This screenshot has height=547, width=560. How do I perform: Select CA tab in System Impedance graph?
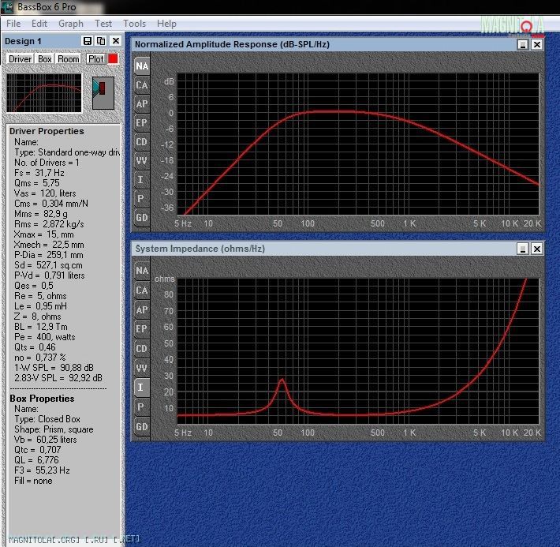tap(142, 290)
